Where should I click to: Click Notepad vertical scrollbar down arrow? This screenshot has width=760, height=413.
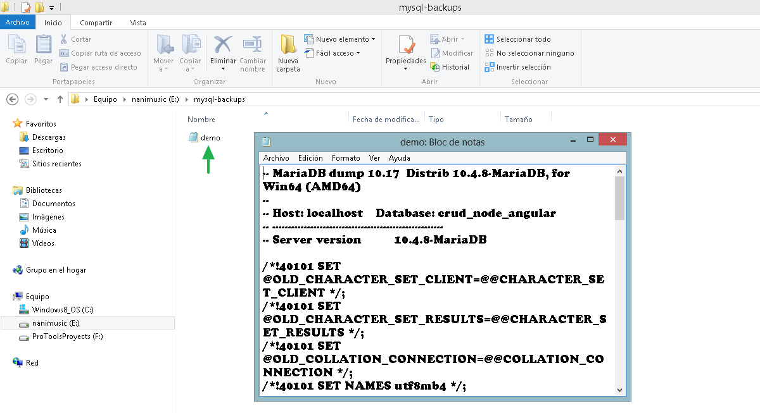click(x=619, y=390)
